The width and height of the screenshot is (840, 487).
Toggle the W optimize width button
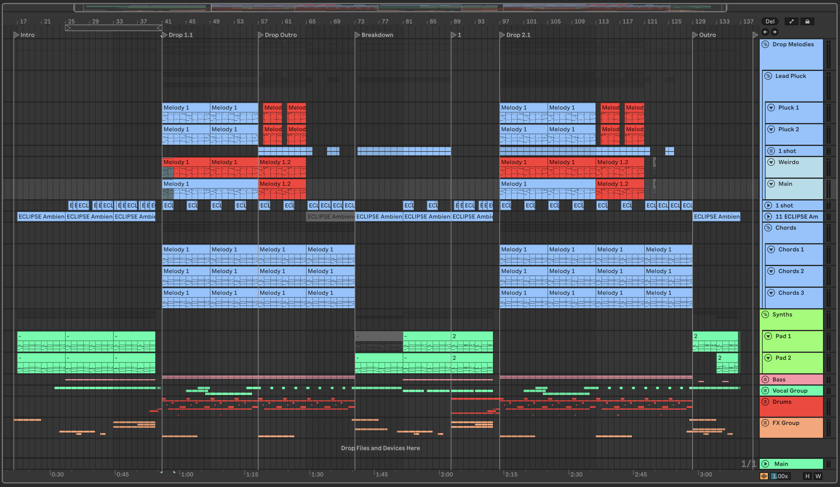818,476
